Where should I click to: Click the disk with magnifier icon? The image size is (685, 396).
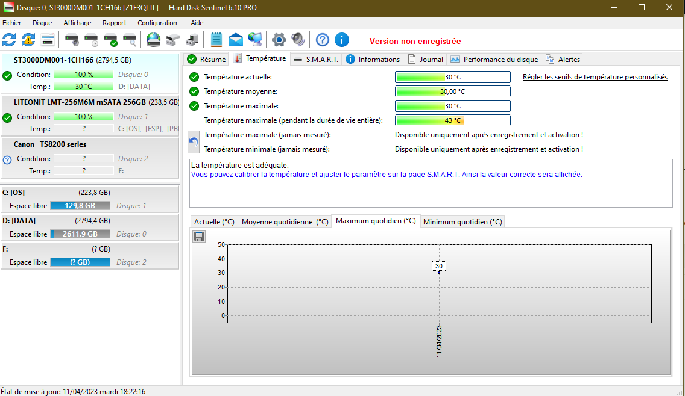[130, 40]
